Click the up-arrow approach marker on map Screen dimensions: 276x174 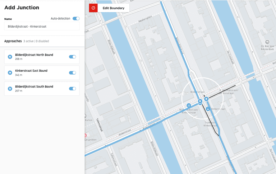pos(206,99)
